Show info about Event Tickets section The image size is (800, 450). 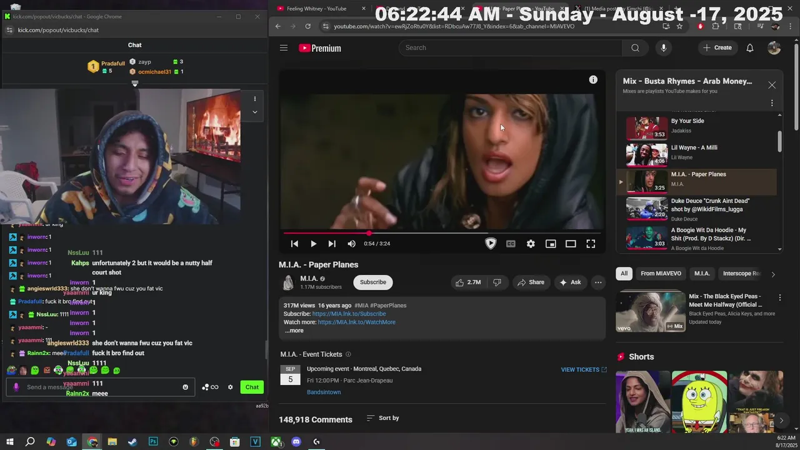click(x=349, y=354)
